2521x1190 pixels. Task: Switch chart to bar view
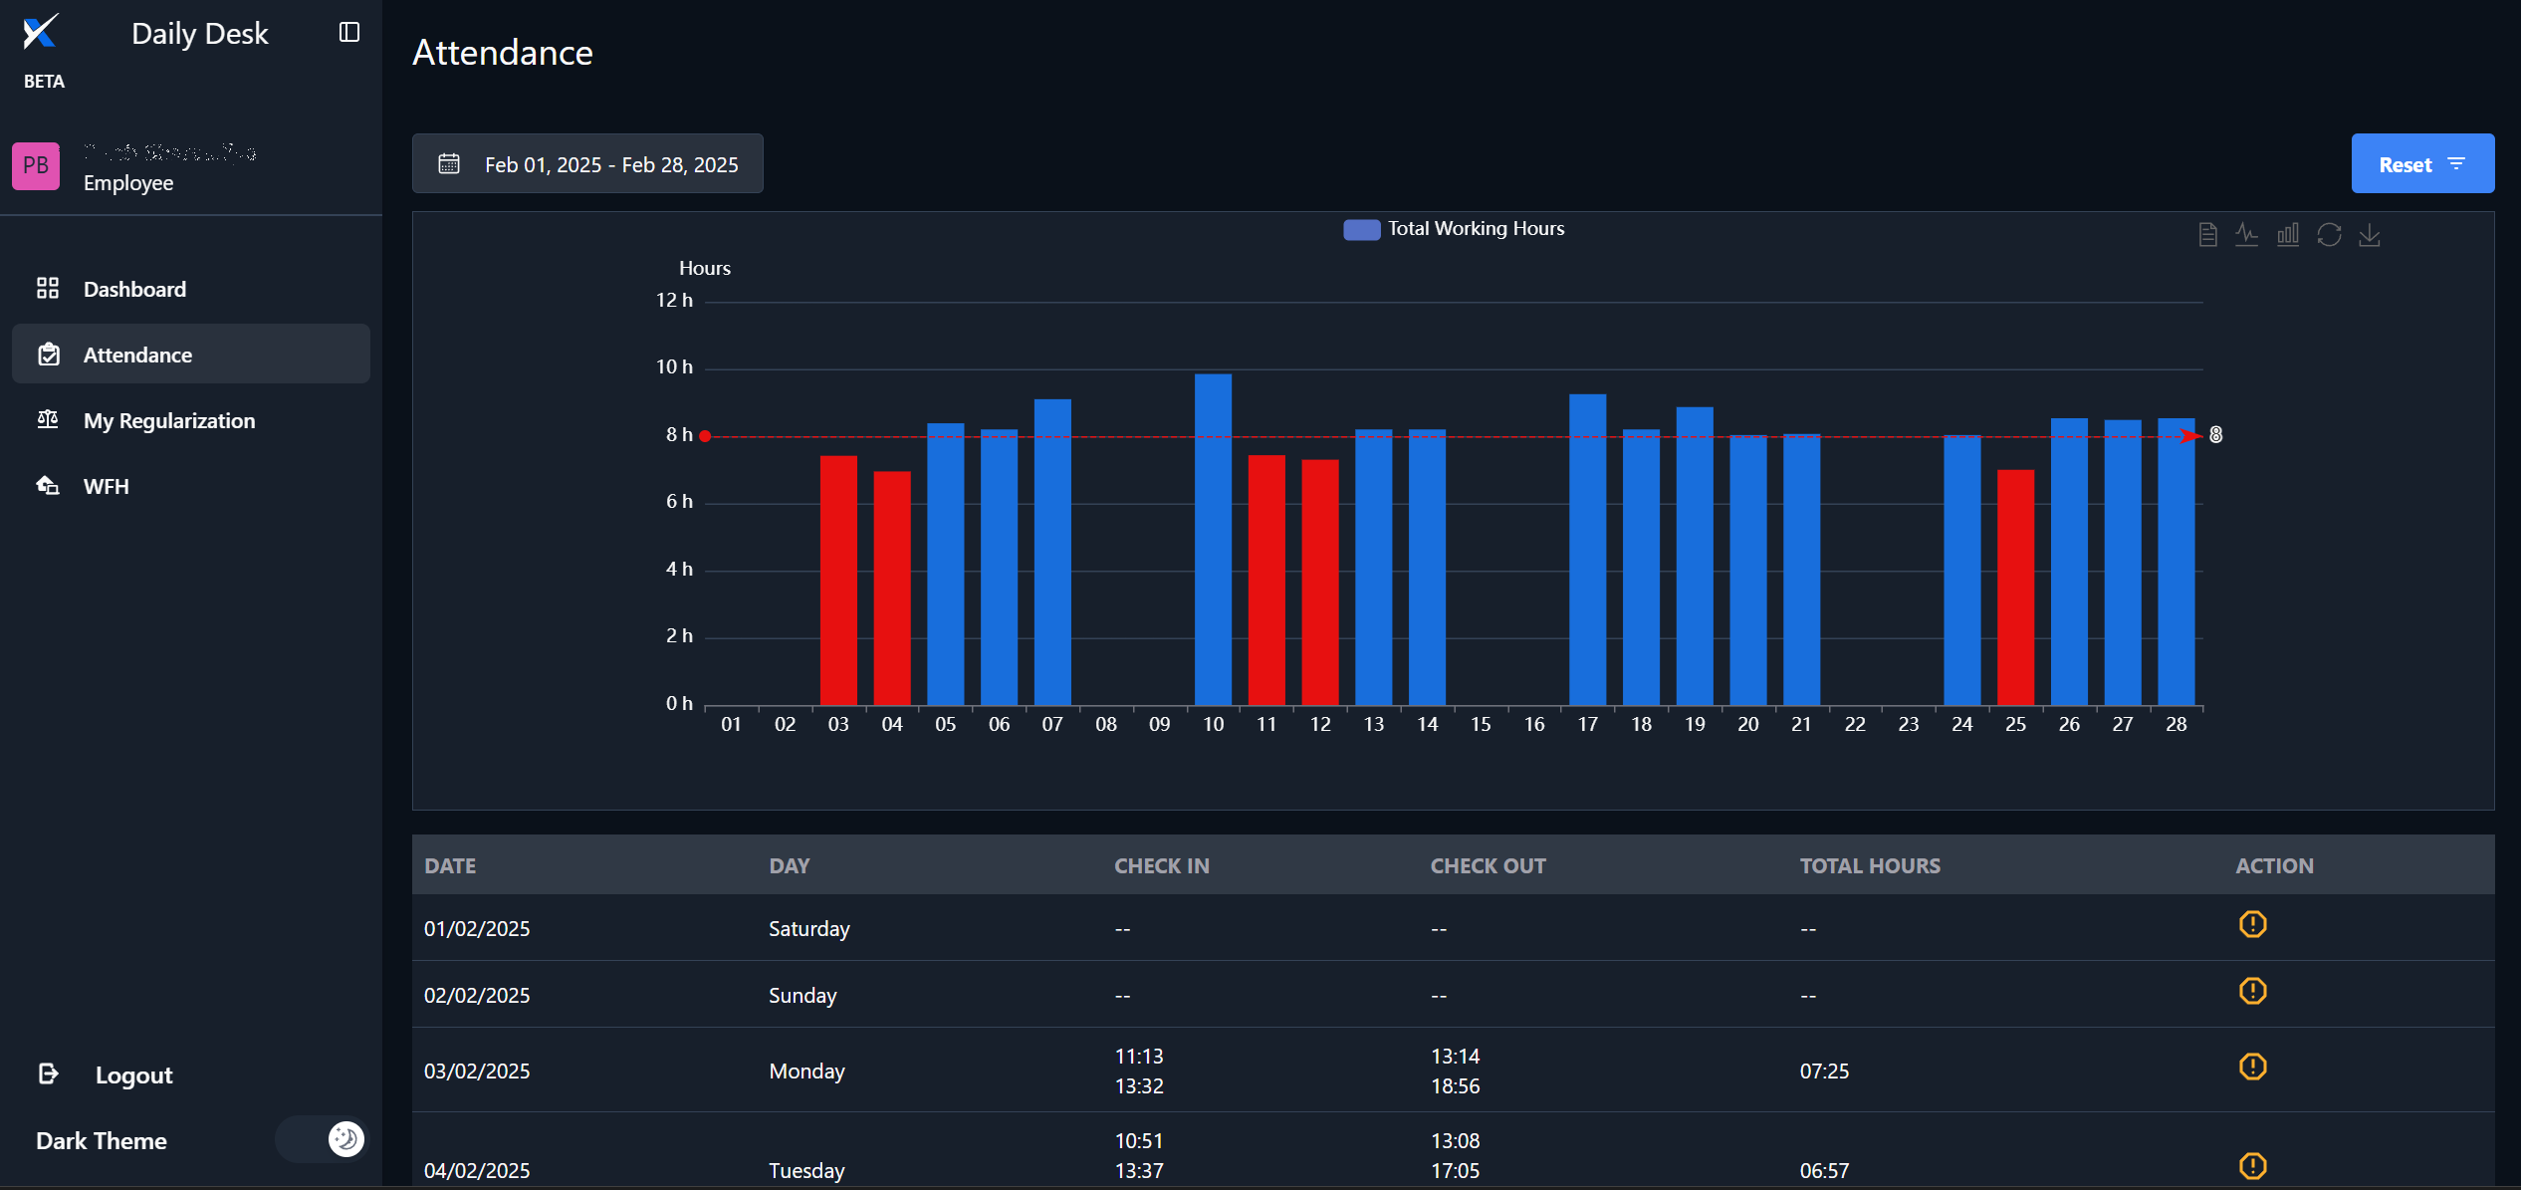(2288, 235)
